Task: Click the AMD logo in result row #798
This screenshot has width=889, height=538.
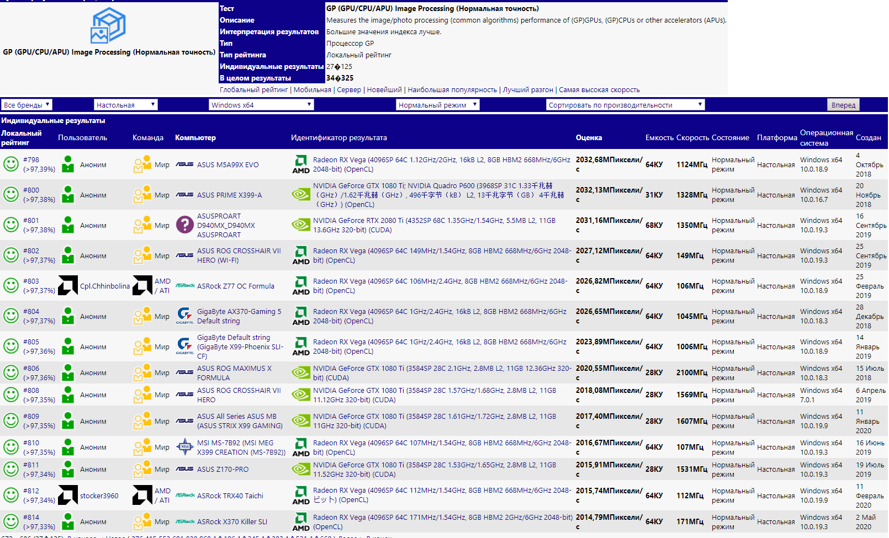Action: 301,164
